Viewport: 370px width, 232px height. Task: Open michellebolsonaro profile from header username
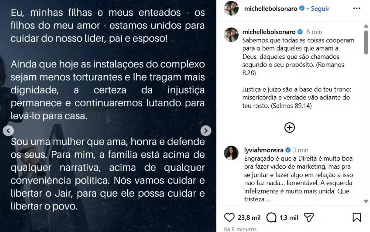[271, 9]
